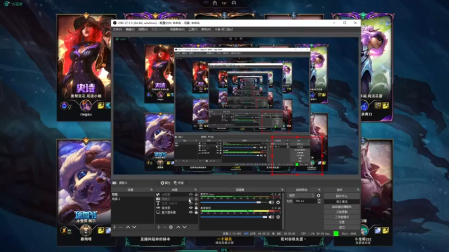Move the scene up with the up arrow
The width and height of the screenshot is (449, 252).
[128, 227]
